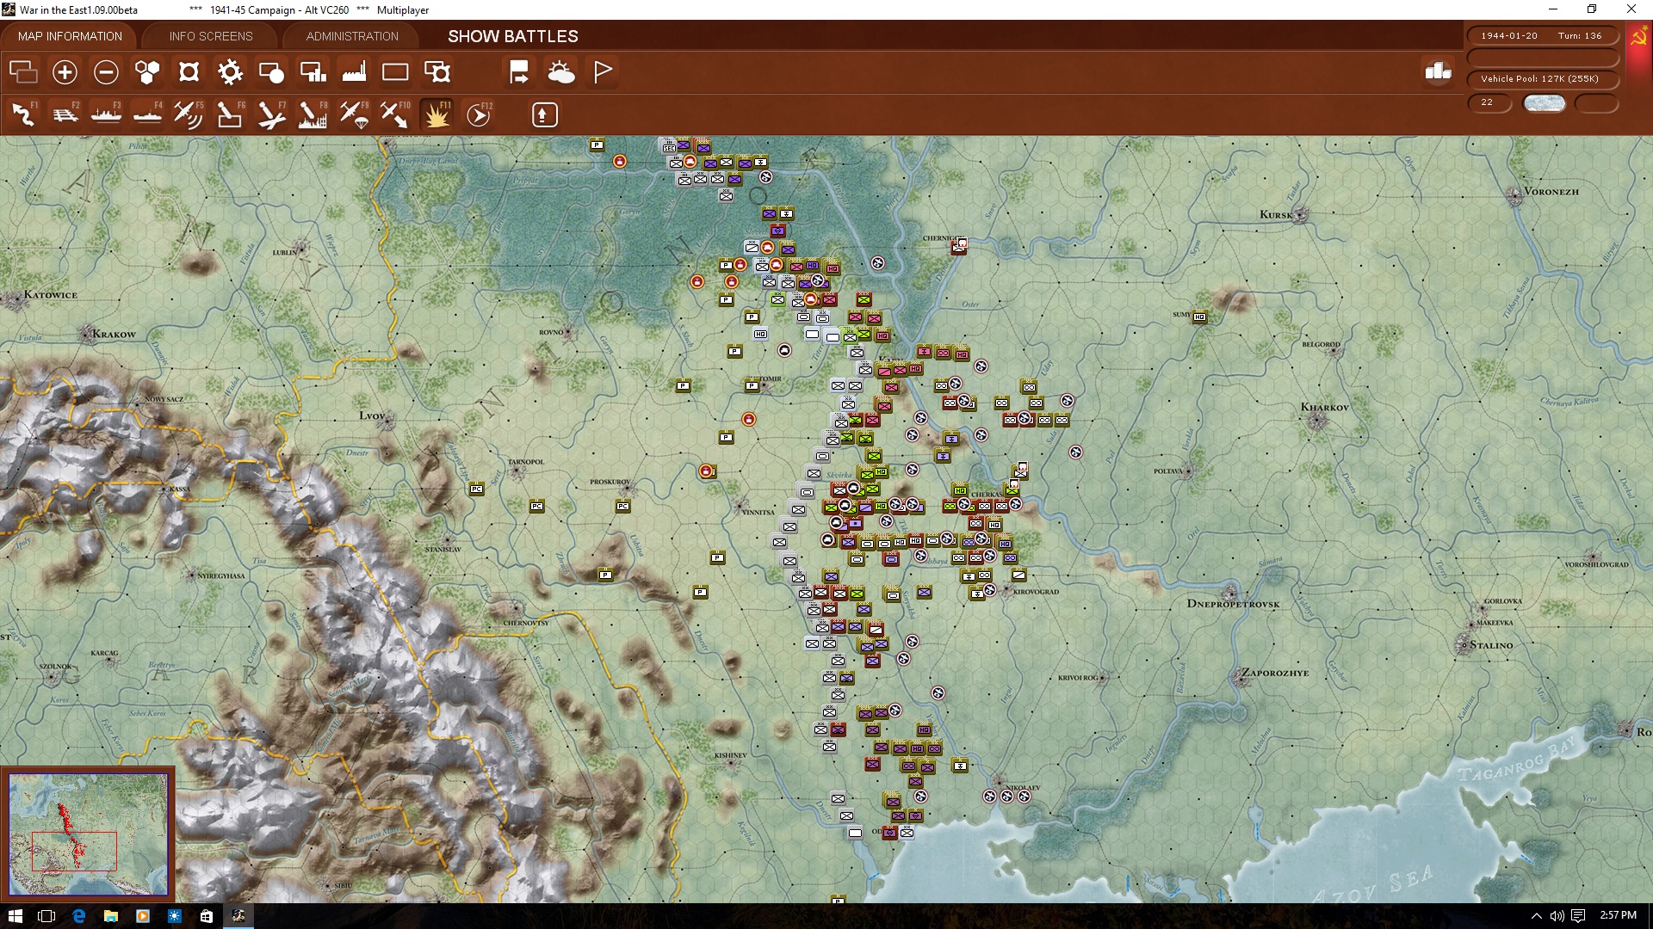Click the F12 AI assist icon
This screenshot has height=929, width=1653.
pyautogui.click(x=479, y=114)
